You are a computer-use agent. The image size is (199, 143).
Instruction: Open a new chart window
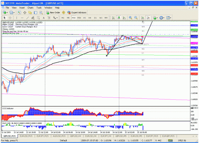pos(4,12)
